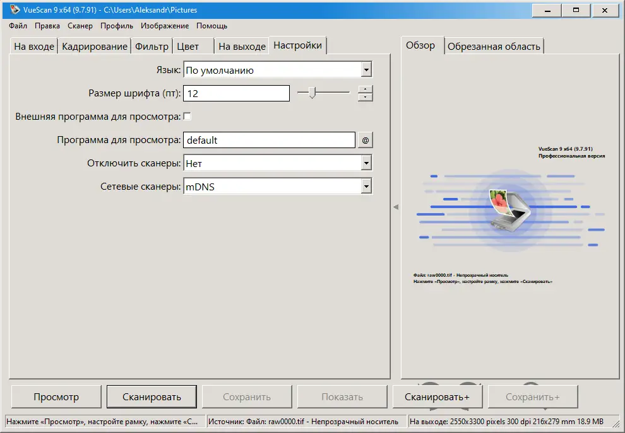Click the Файл: raw0000.tif line in preview
The height and width of the screenshot is (433, 625).
[461, 275]
